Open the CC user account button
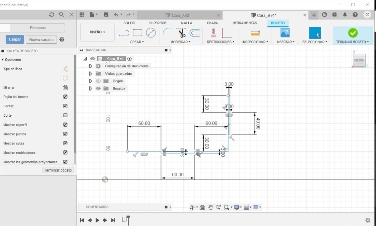Screen dimensions: 376x226 point(367,15)
